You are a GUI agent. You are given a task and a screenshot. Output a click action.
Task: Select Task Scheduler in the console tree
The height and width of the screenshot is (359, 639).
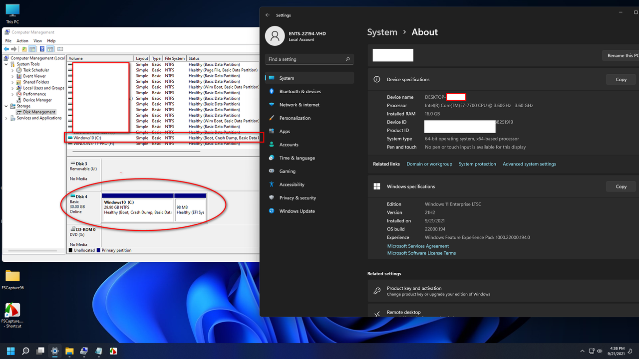[36, 70]
